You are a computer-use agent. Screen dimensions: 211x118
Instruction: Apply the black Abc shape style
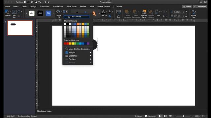[x=40, y=13]
